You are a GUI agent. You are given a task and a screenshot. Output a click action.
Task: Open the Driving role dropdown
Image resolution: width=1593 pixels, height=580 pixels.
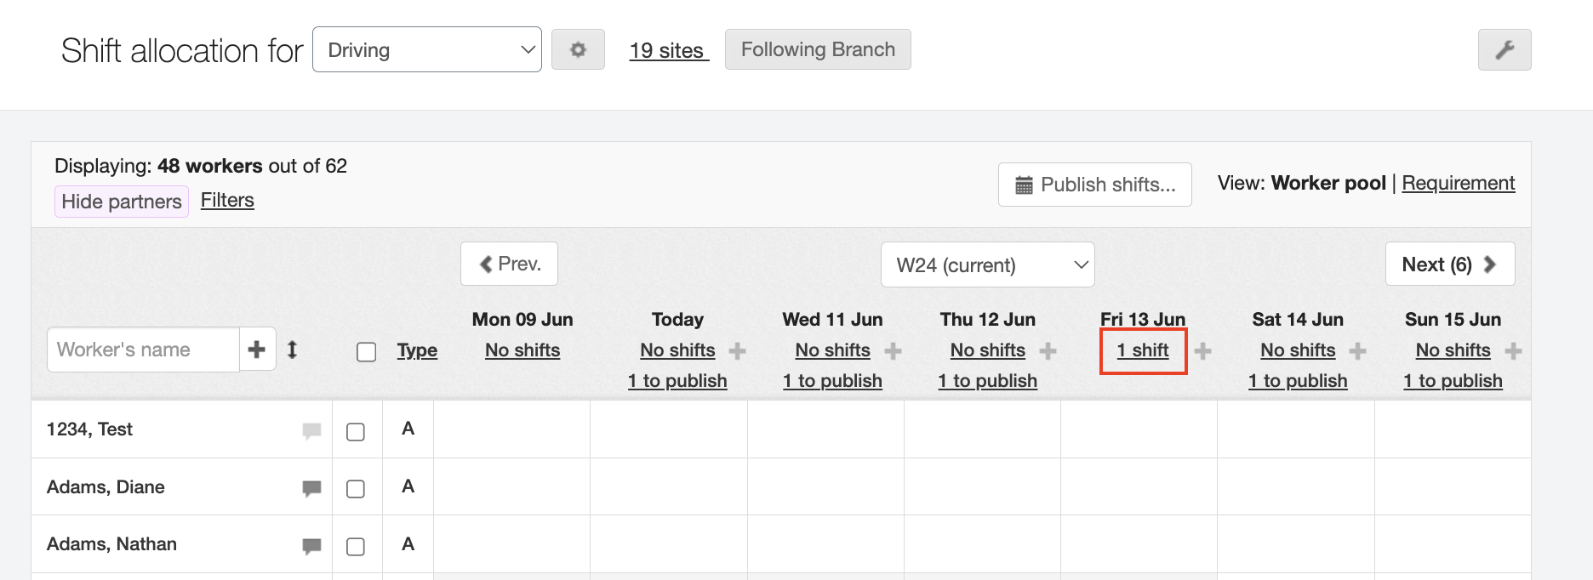point(427,50)
